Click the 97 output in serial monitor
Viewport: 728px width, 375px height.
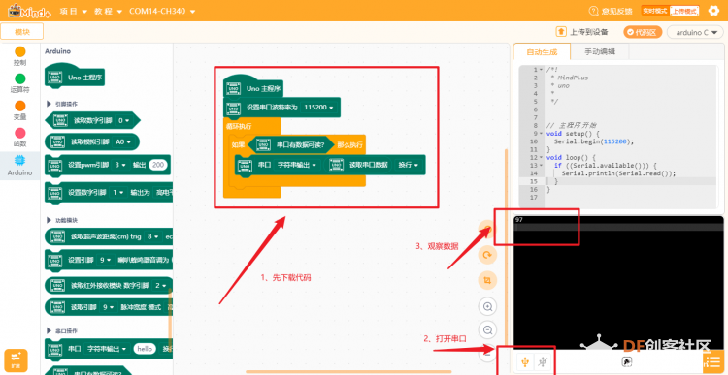(x=519, y=220)
